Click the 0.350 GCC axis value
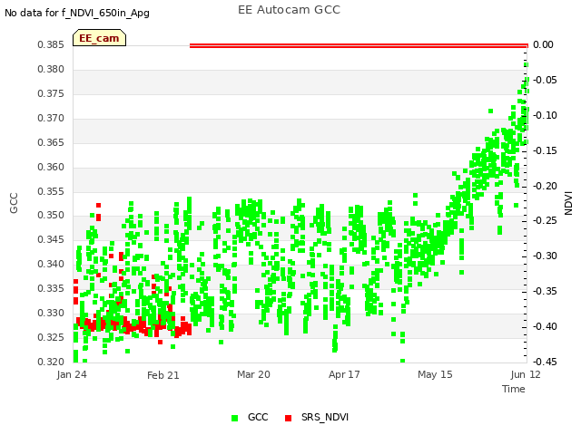581x435 pixels. [x=51, y=215]
